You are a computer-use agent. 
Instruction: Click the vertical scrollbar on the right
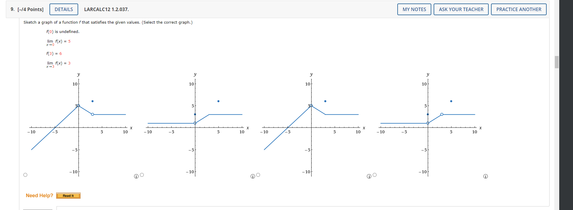(x=556, y=63)
